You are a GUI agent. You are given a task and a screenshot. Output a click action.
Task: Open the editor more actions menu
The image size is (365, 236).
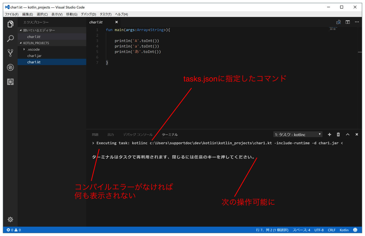pos(357,22)
